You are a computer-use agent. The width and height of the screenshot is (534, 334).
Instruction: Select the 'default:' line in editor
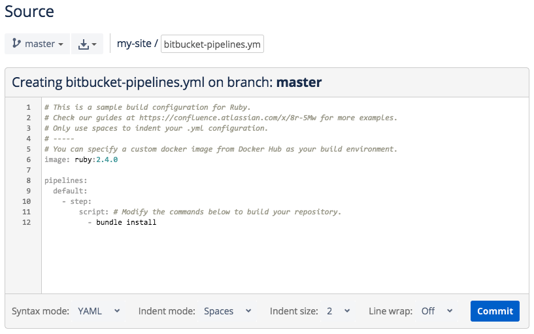pos(70,191)
